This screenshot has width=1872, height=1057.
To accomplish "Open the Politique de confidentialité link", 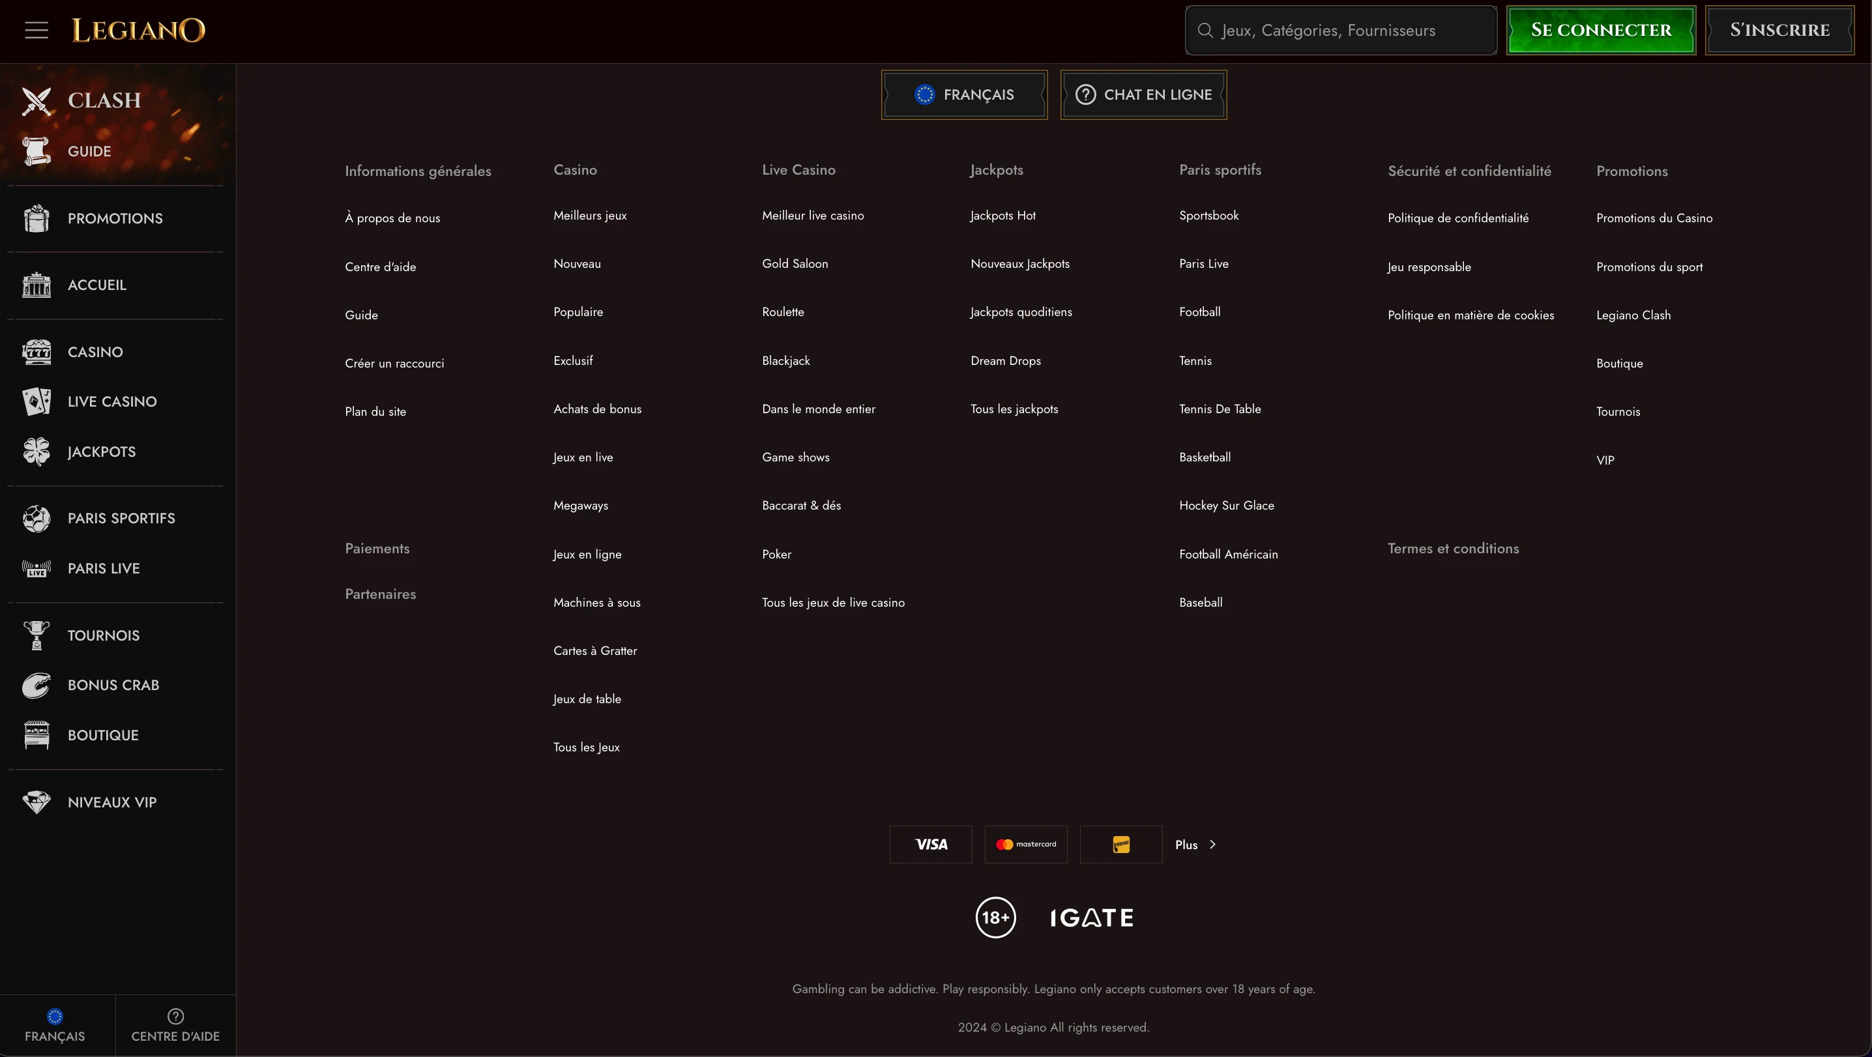I will 1458,218.
